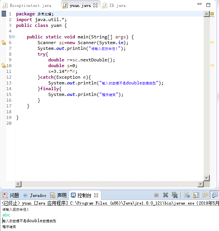Jump to line 10 warning in overview ruler
Image resolution: width=219 pixels, height=231 pixels.
coord(212,65)
